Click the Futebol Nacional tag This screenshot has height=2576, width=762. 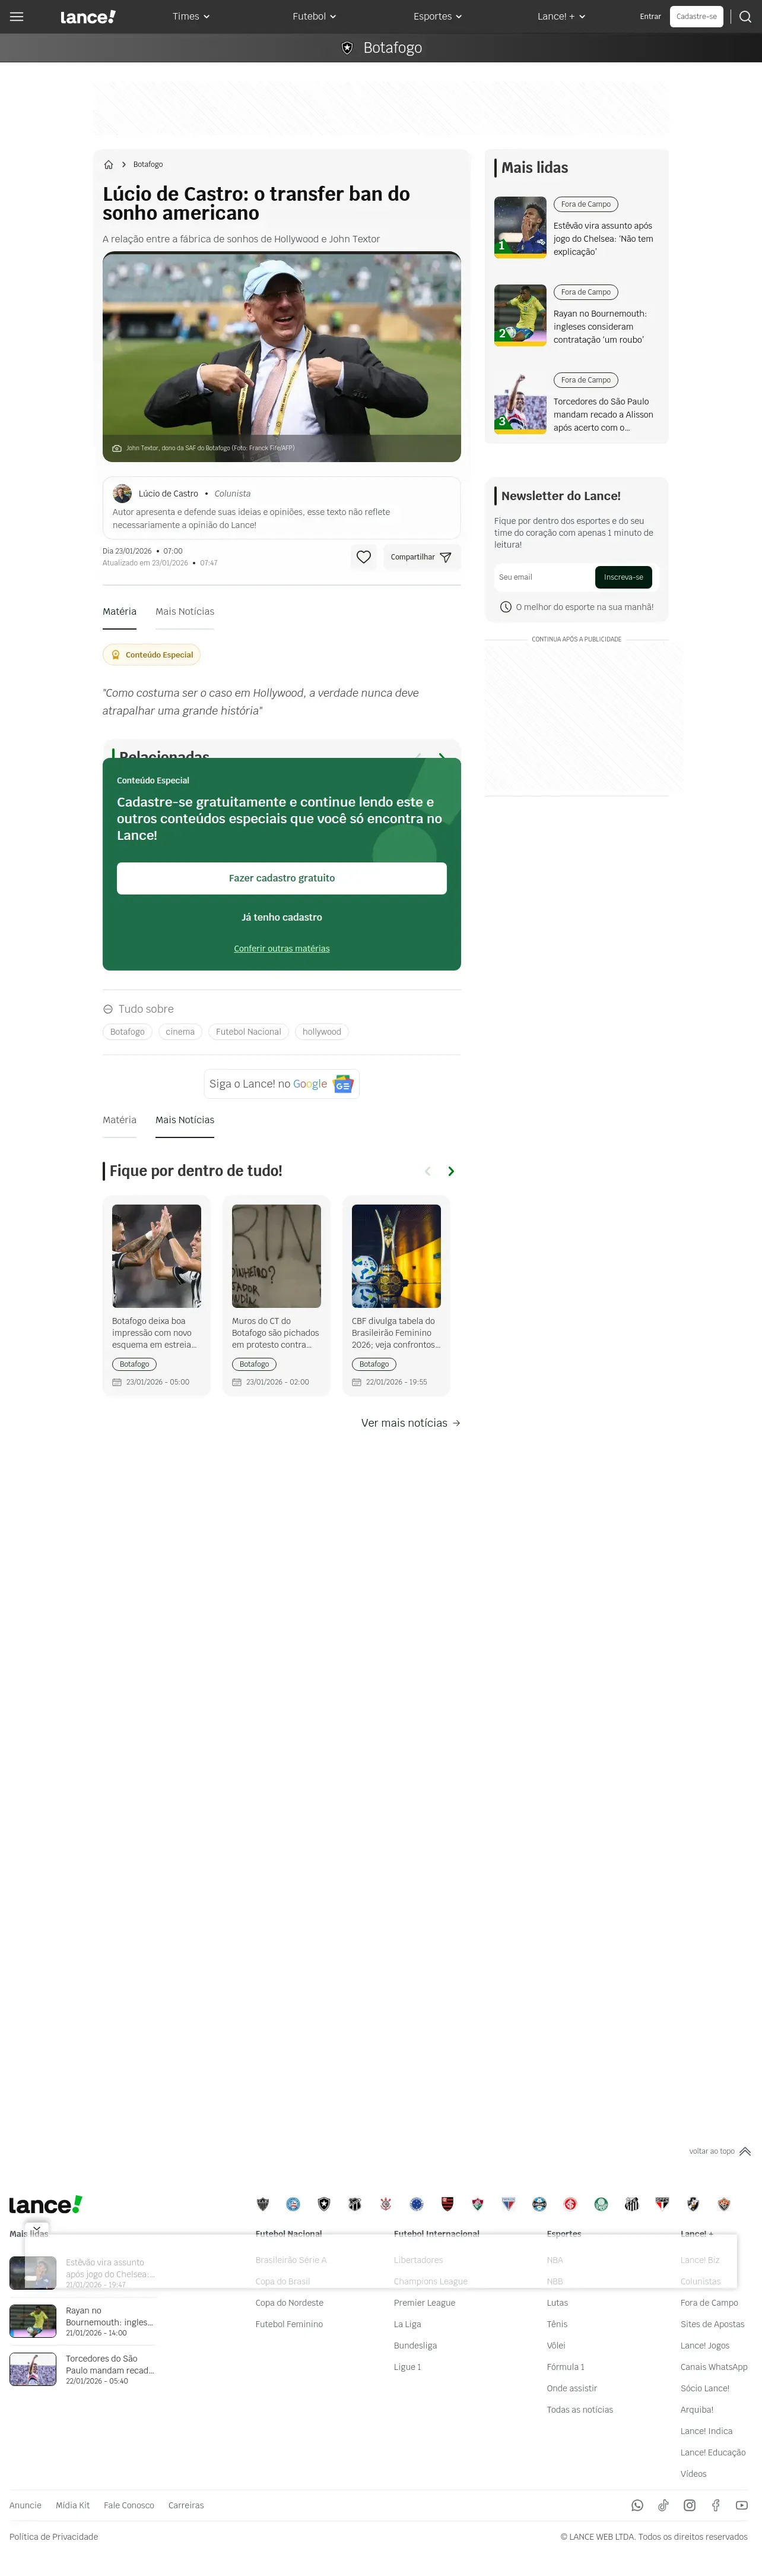pos(249,1032)
